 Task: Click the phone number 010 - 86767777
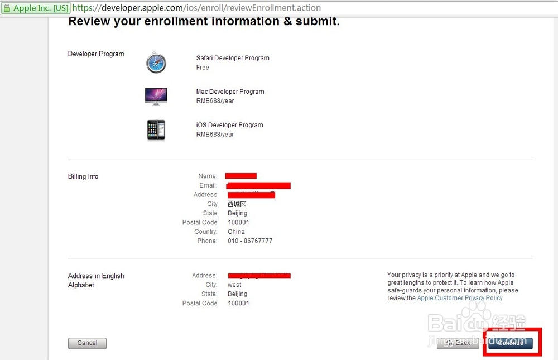coord(250,241)
